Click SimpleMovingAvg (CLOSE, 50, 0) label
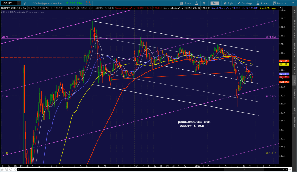297x172 pixels. pos(230,8)
